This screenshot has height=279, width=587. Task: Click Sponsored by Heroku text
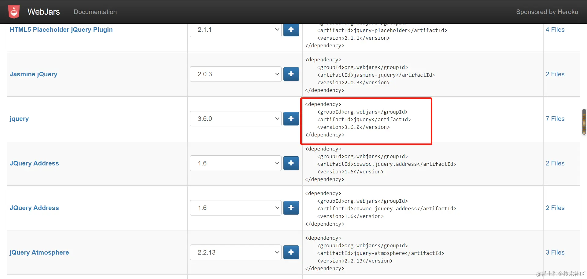point(547,12)
